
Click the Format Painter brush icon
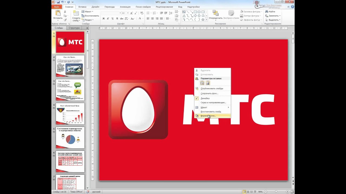click(x=65, y=20)
